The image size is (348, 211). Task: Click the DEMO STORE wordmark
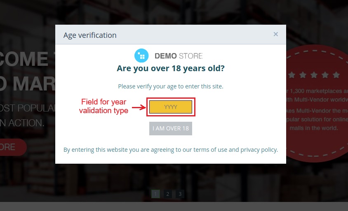click(x=179, y=56)
